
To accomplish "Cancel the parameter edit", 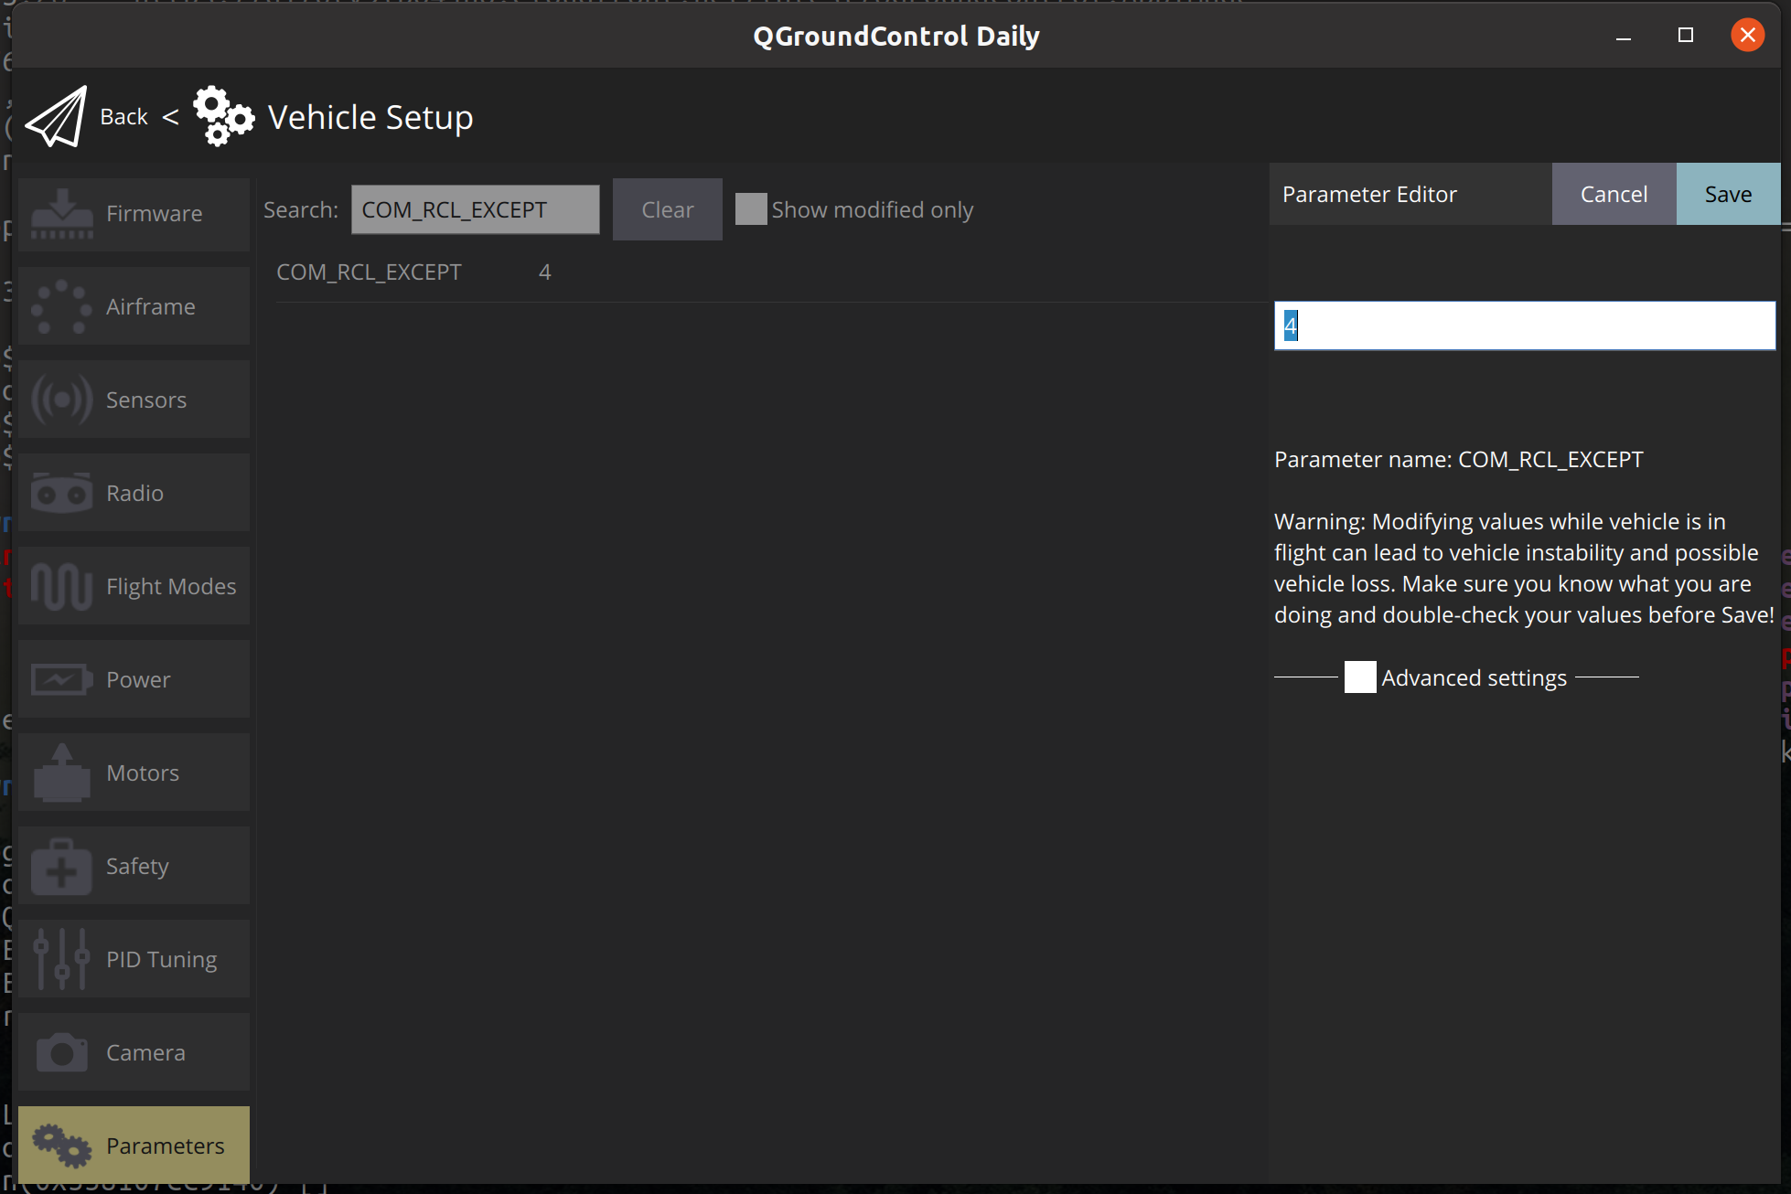I will [x=1614, y=195].
